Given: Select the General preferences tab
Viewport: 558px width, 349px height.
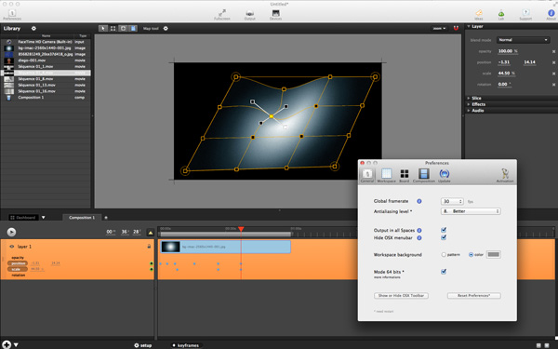Looking at the screenshot, I should (x=367, y=175).
